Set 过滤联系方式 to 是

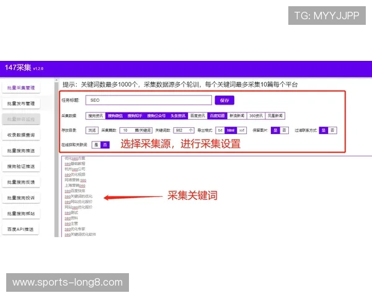point(324,130)
